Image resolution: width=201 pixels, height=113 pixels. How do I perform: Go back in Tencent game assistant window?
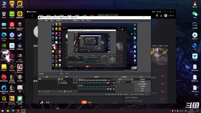coord(28,16)
